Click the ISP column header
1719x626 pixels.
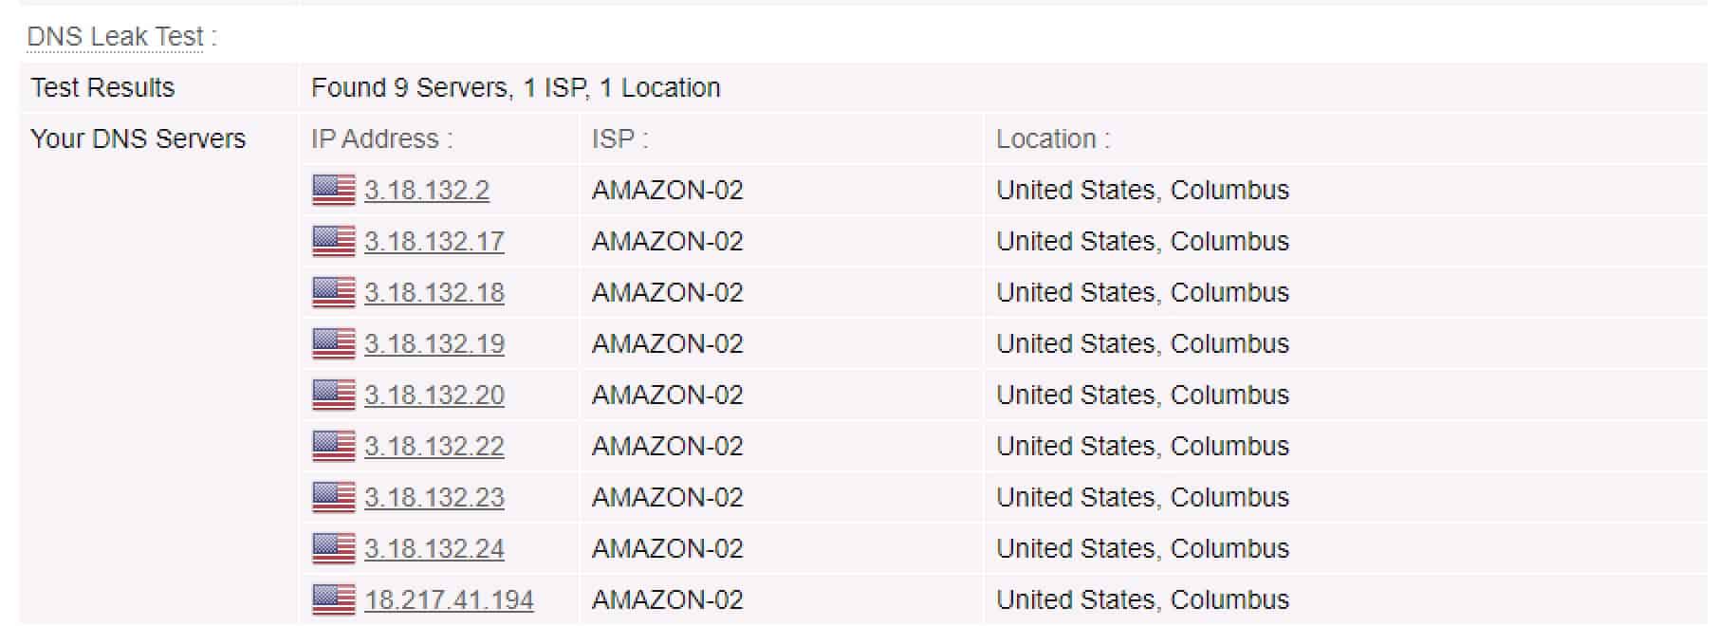[x=619, y=138]
